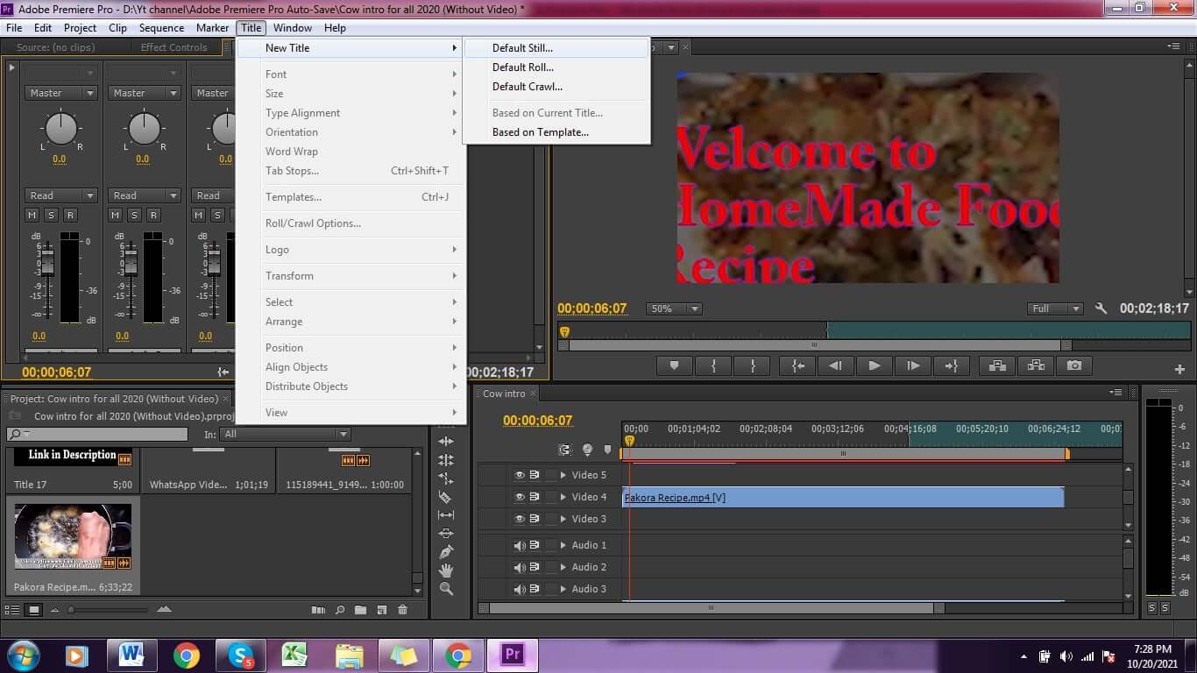Expand the Audio 3 track
The image size is (1197, 673).
563,589
